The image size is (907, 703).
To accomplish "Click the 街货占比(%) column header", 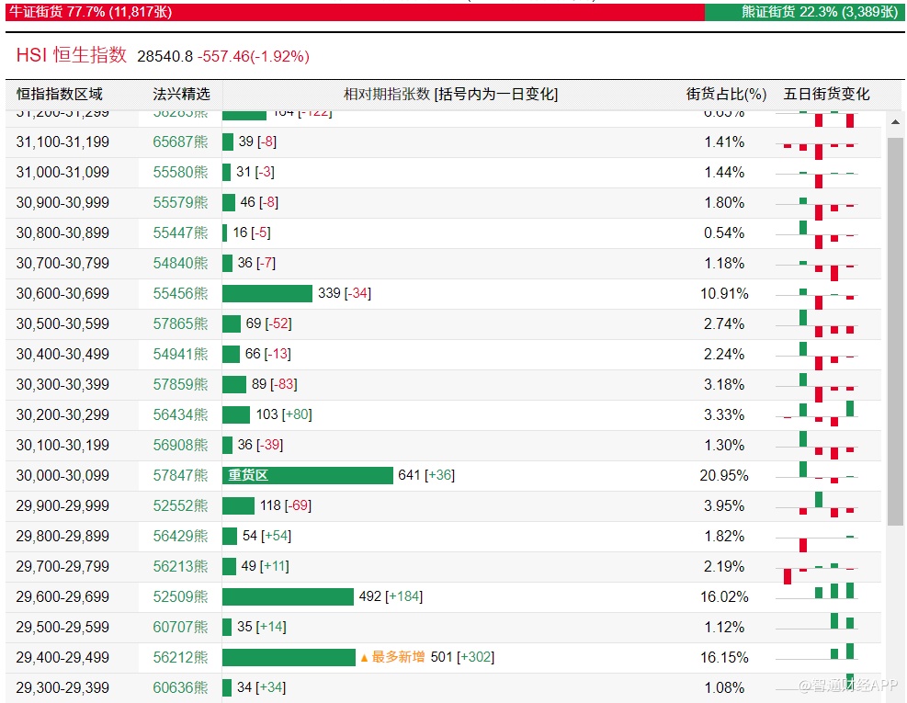I will point(726,94).
